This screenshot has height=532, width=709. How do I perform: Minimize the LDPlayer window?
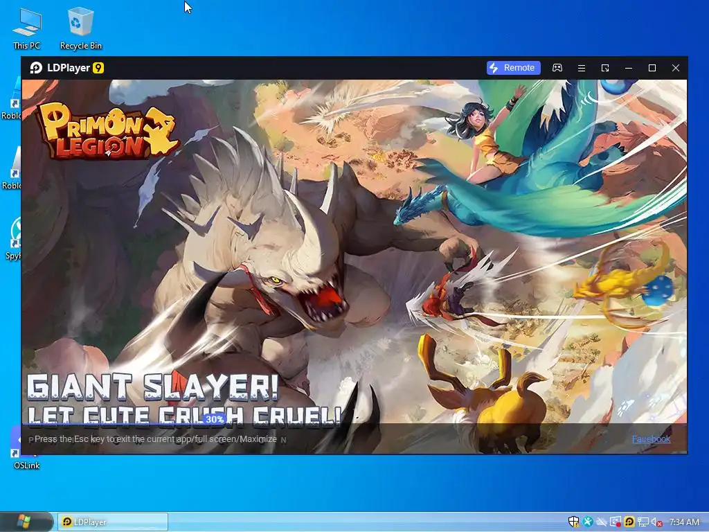click(x=629, y=68)
